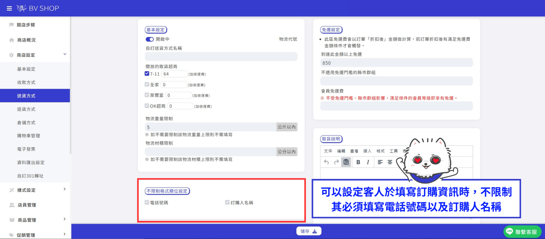Toggle the OK超商 store checkbox
Screen dimensions: 545x239
pos(147,106)
